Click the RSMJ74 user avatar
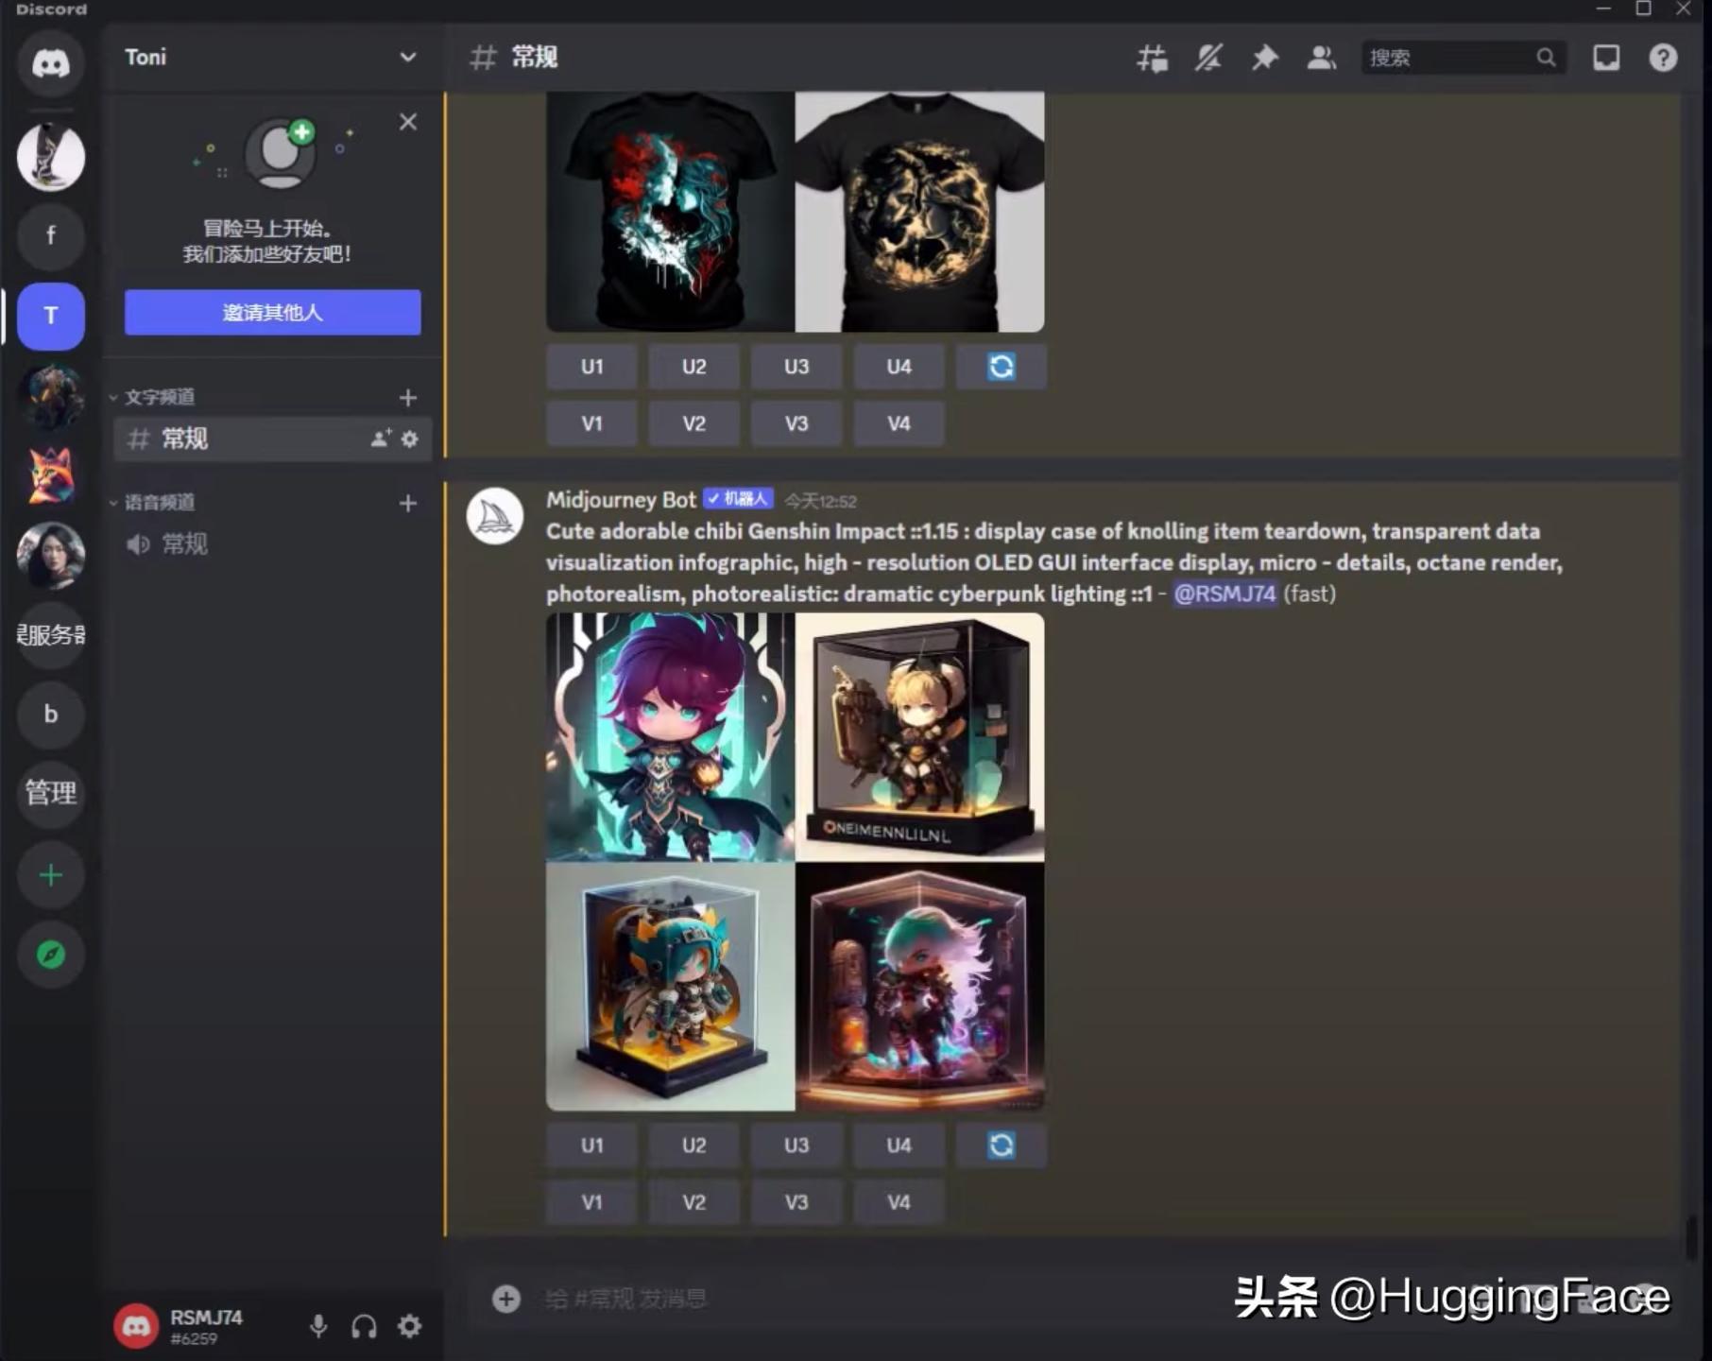 point(136,1326)
